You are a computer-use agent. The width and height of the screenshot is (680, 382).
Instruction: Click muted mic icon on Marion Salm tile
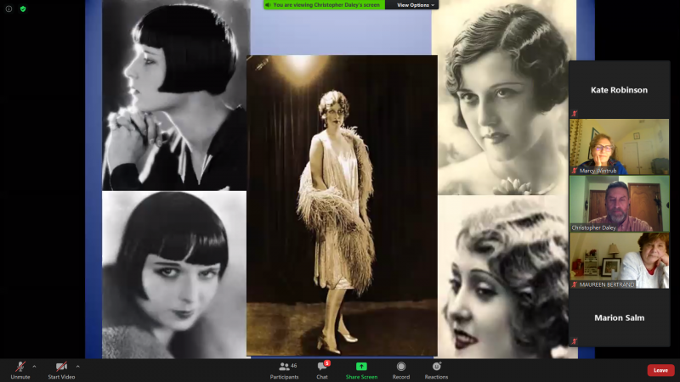click(x=575, y=341)
